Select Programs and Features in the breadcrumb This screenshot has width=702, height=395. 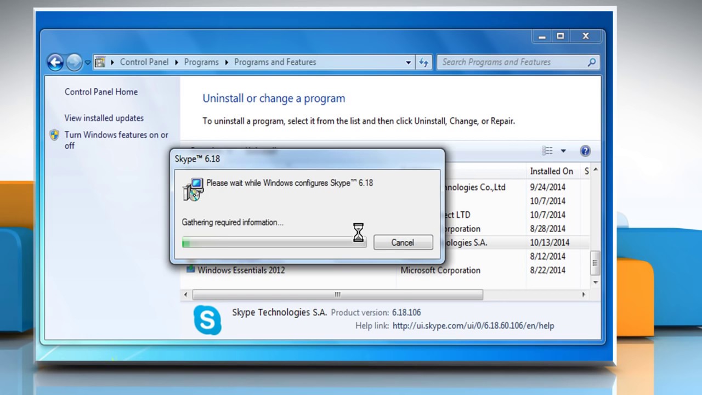(275, 62)
